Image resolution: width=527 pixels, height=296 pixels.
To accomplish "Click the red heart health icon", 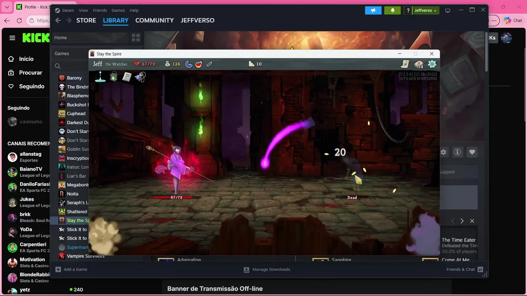I will pos(137,64).
